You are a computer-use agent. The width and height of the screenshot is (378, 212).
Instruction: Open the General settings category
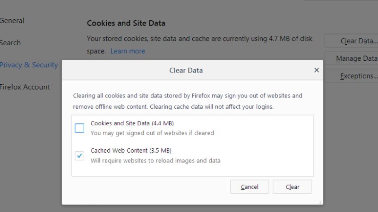[12, 21]
